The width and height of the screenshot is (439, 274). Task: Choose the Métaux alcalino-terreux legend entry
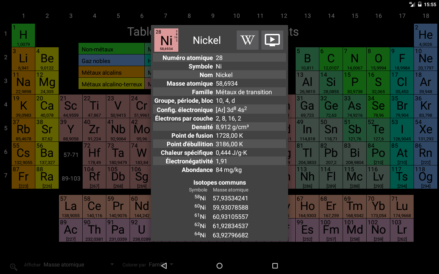(111, 84)
